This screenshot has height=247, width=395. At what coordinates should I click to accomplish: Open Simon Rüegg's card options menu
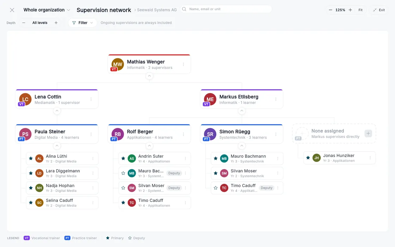point(276,134)
